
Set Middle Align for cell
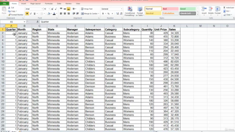[65, 9]
